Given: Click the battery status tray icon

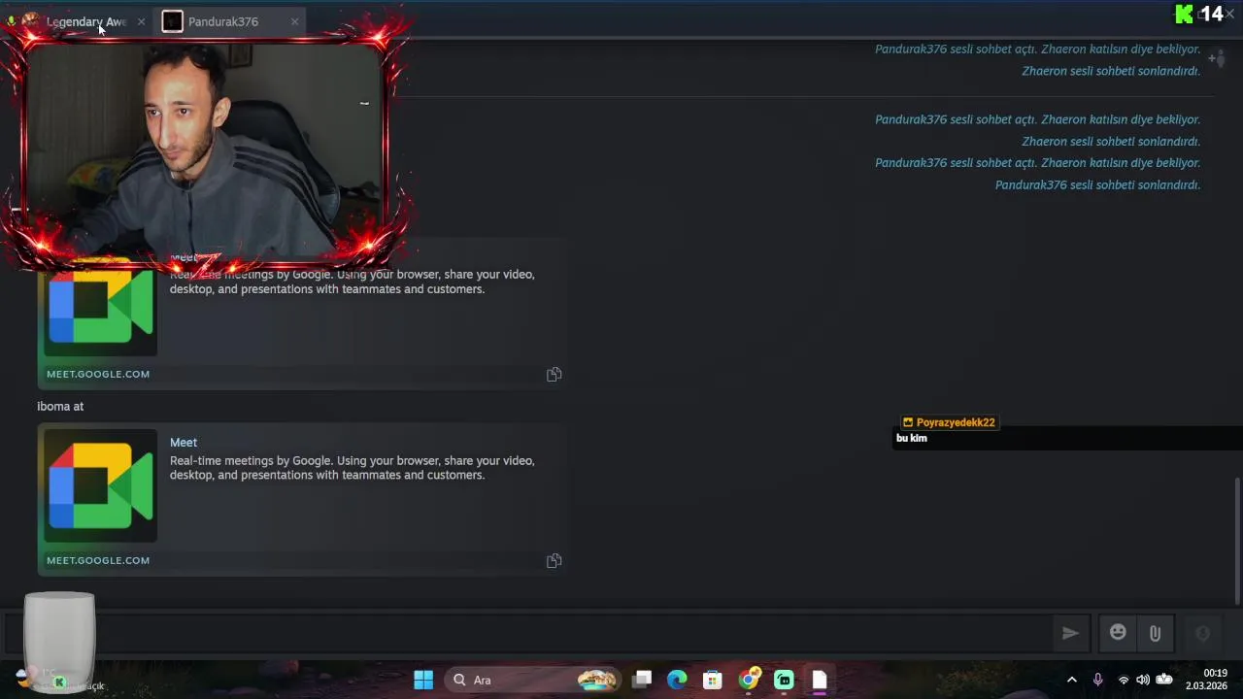Looking at the screenshot, I should pyautogui.click(x=1164, y=680).
